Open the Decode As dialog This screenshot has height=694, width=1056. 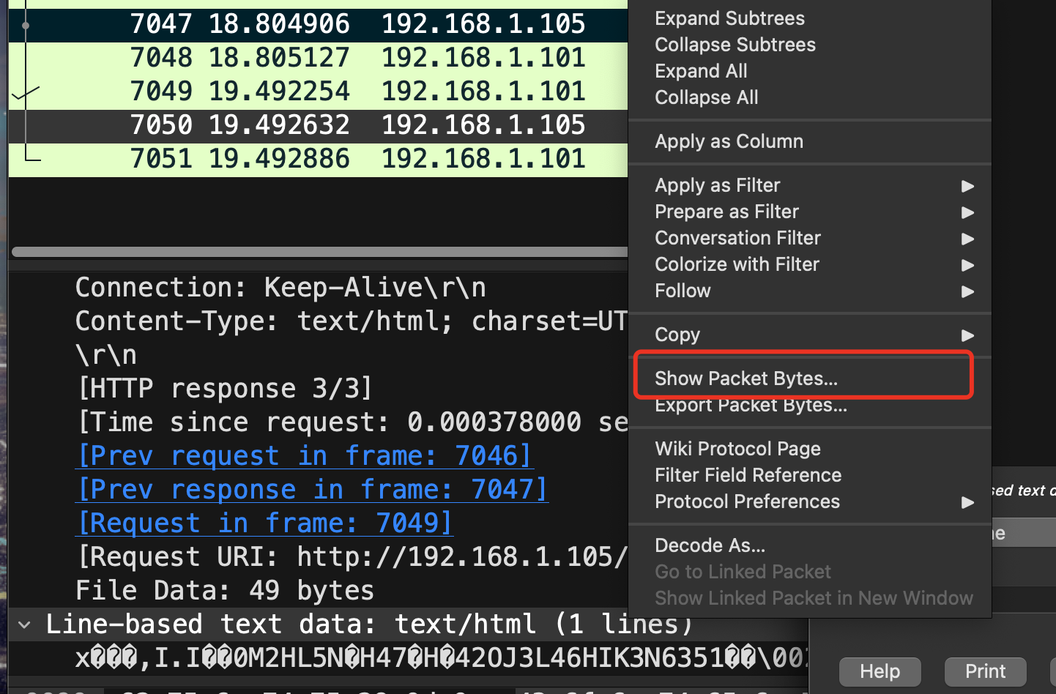(710, 546)
